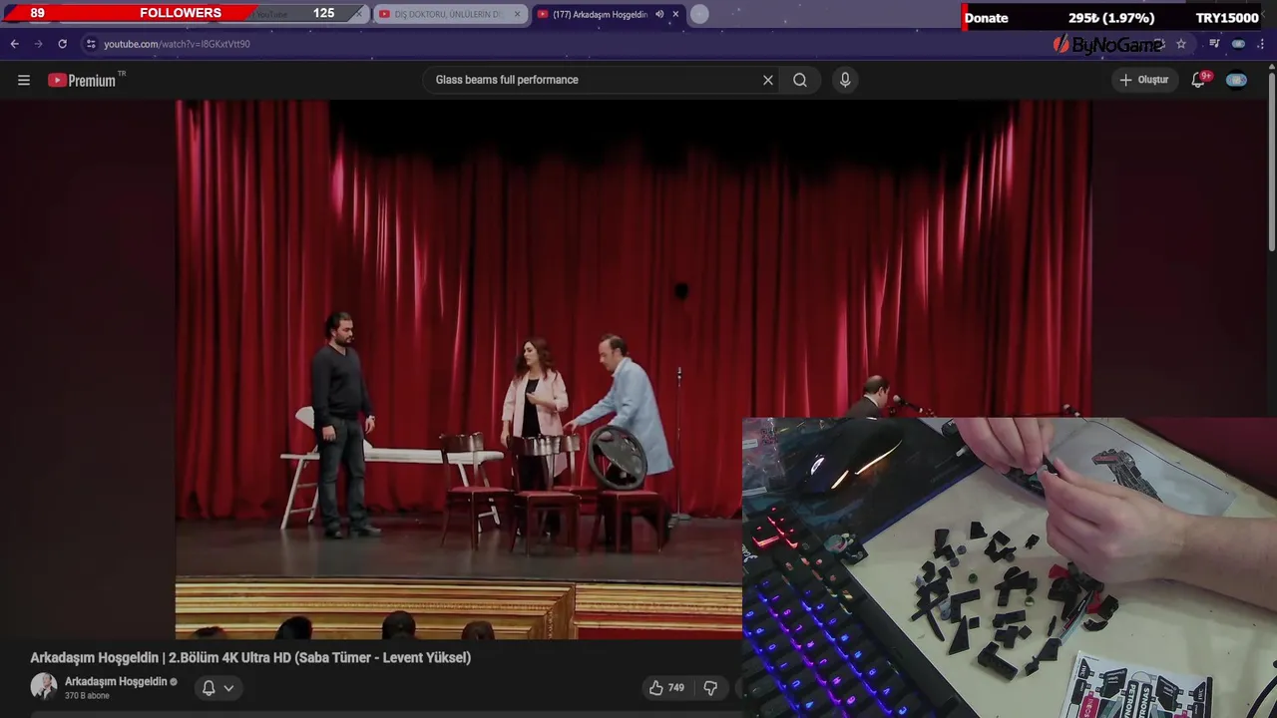Dislike the video with thumbs down
Viewport: 1277px width, 718px height.
pos(710,688)
